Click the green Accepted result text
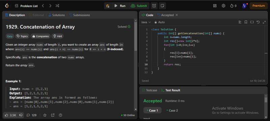The image size is (270, 121). tap(153, 101)
